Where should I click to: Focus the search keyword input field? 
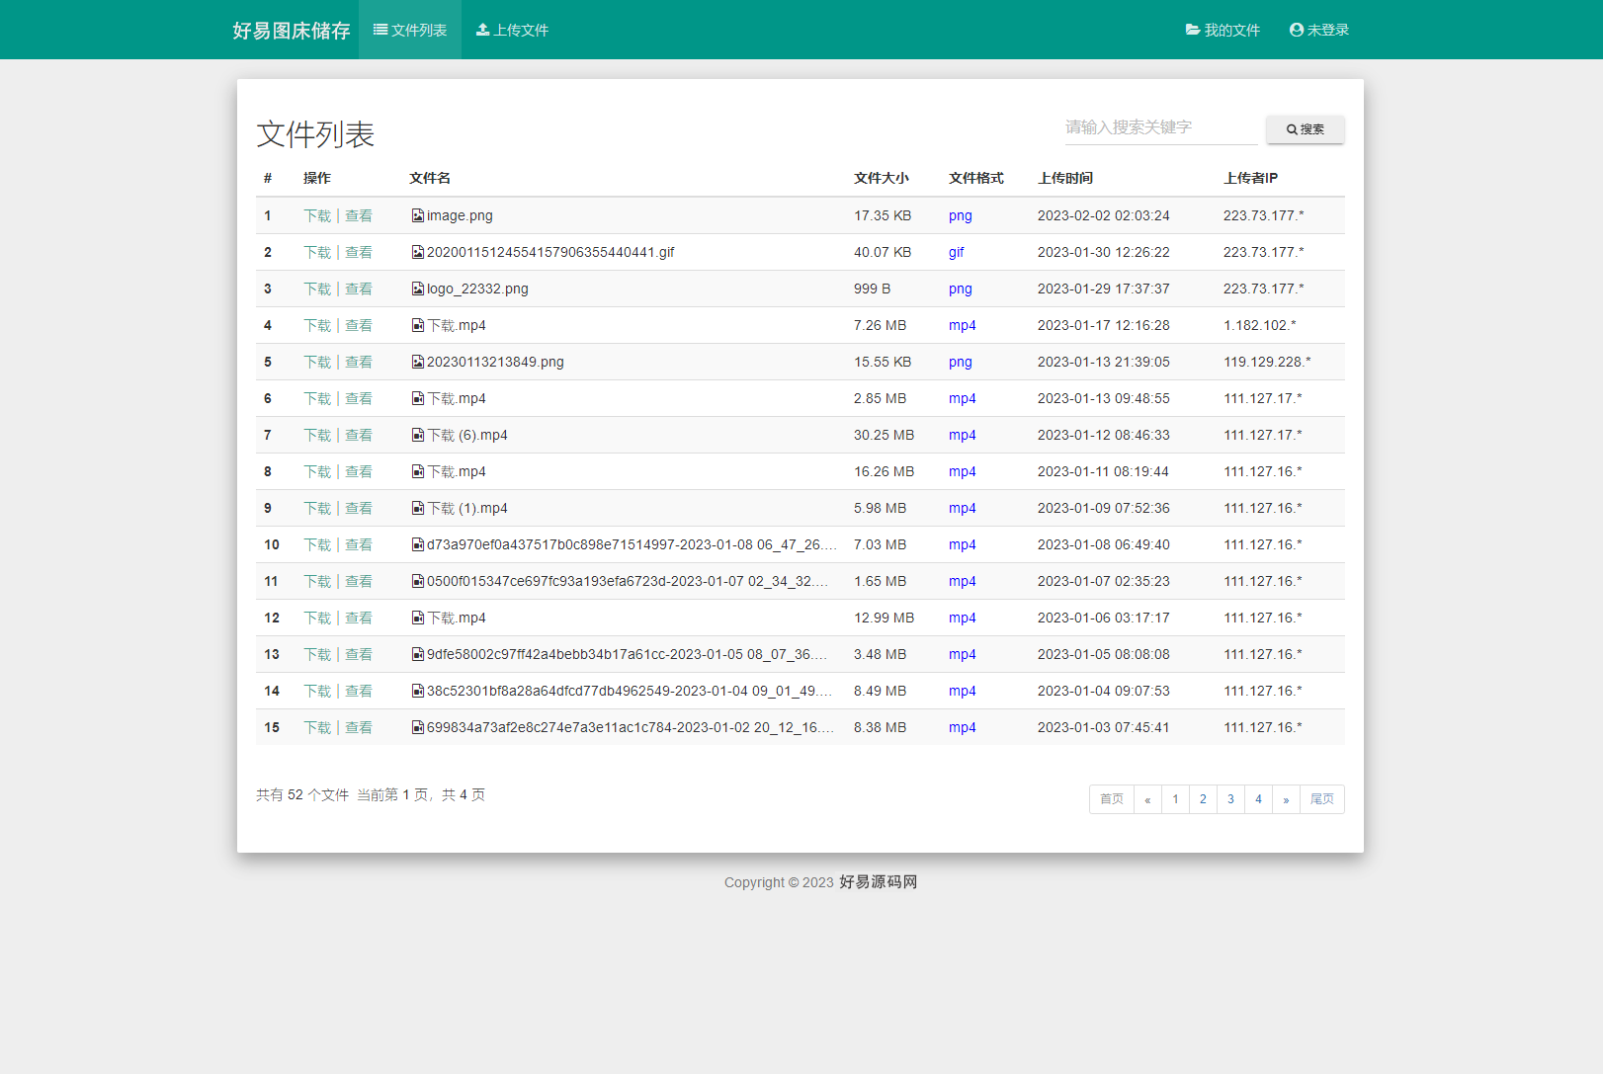[x=1161, y=127]
